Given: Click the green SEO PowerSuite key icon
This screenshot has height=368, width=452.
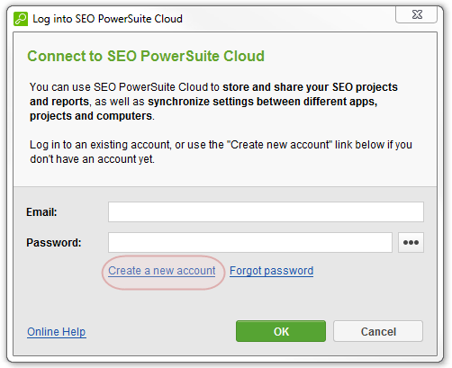Looking at the screenshot, I should (21, 19).
